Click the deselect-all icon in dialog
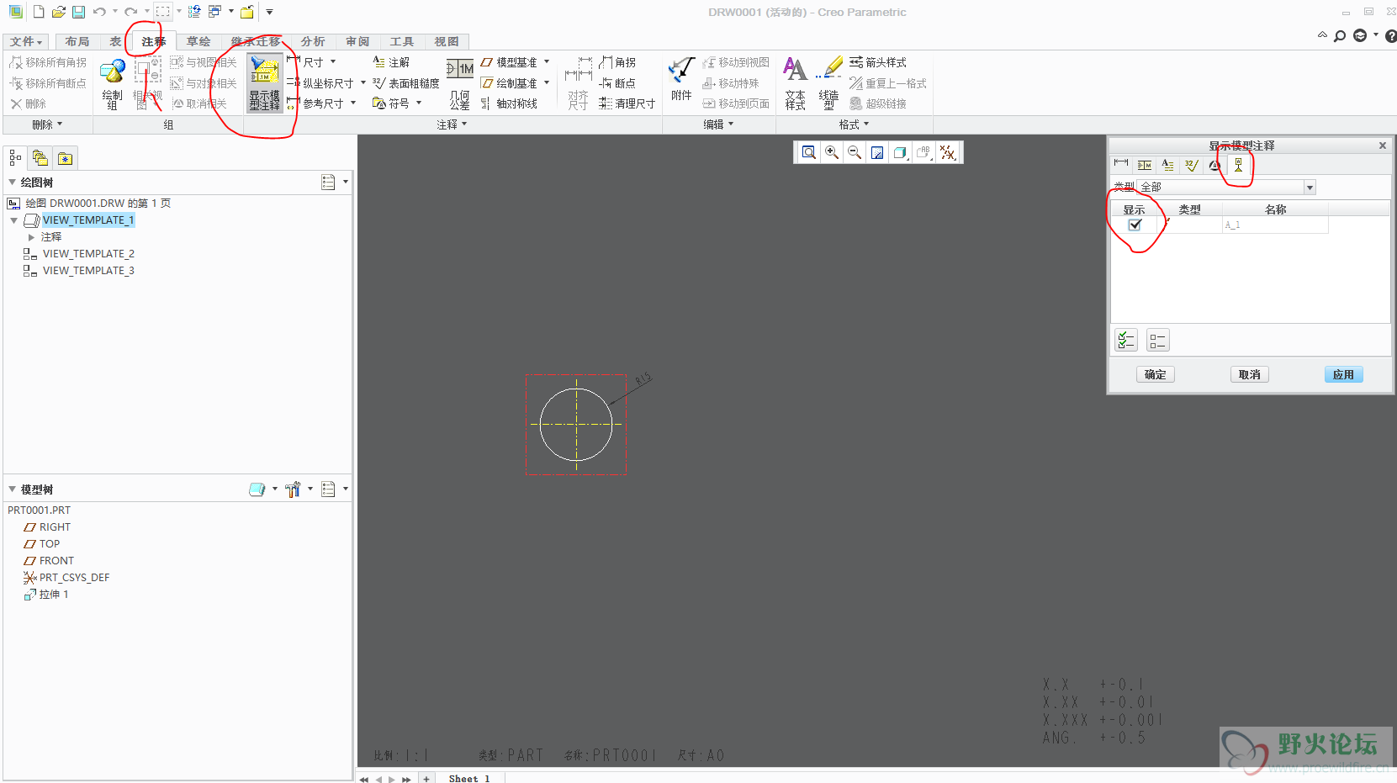1397x783 pixels. [1157, 340]
